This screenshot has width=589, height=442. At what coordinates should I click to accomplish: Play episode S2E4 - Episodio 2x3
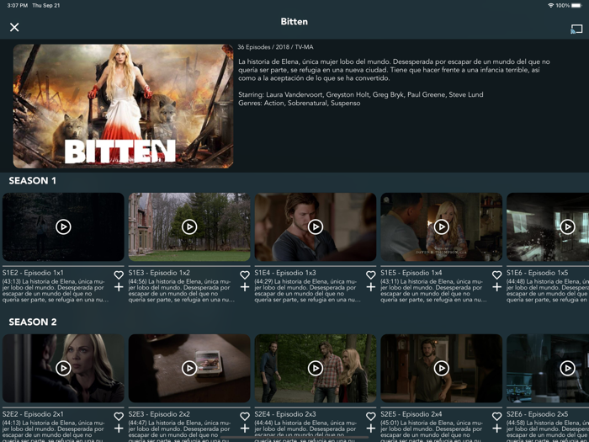point(316,368)
